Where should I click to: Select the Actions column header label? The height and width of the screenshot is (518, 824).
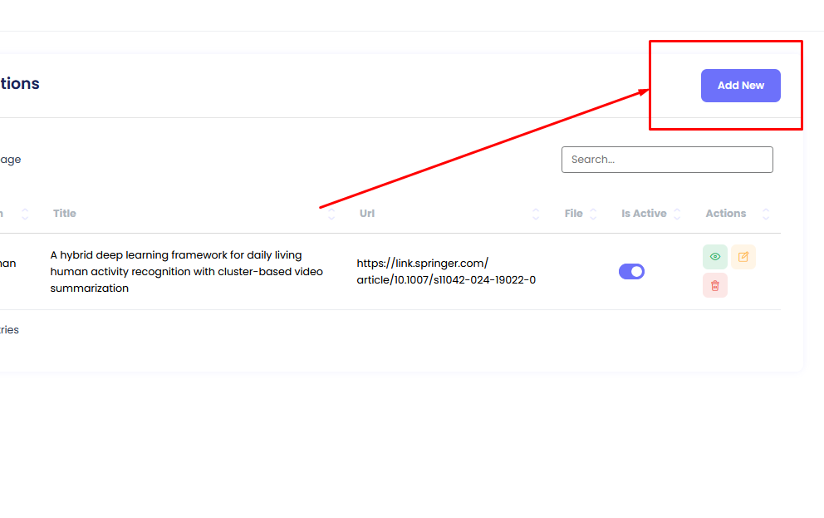pos(725,214)
